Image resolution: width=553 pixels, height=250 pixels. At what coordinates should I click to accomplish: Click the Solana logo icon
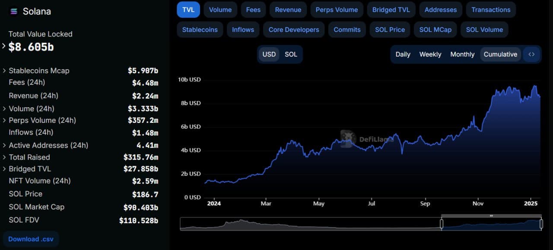tap(14, 12)
